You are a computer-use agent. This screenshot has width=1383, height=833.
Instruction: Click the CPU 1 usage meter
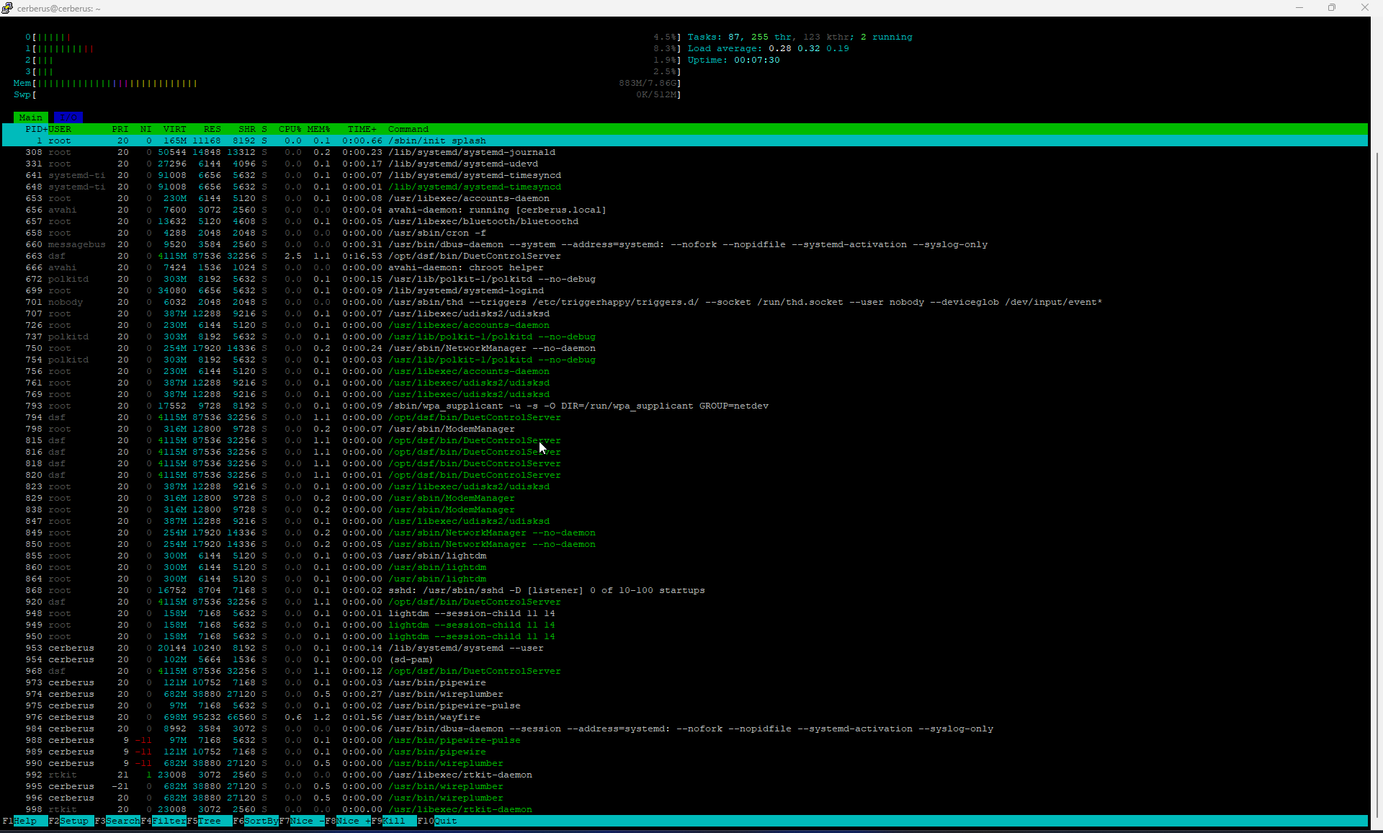[x=353, y=48]
